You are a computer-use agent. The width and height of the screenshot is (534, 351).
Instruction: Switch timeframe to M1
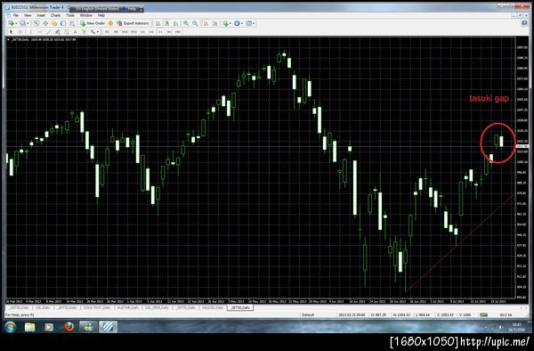pyautogui.click(x=107, y=32)
